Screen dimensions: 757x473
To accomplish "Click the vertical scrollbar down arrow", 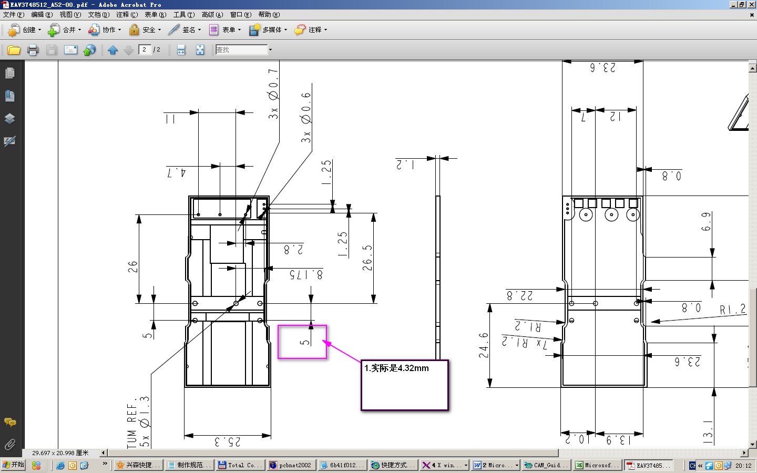I will click(752, 444).
